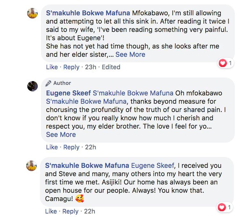This screenshot has width=246, height=217.
Task: Reply to the last comment
Action: [x=70, y=212]
